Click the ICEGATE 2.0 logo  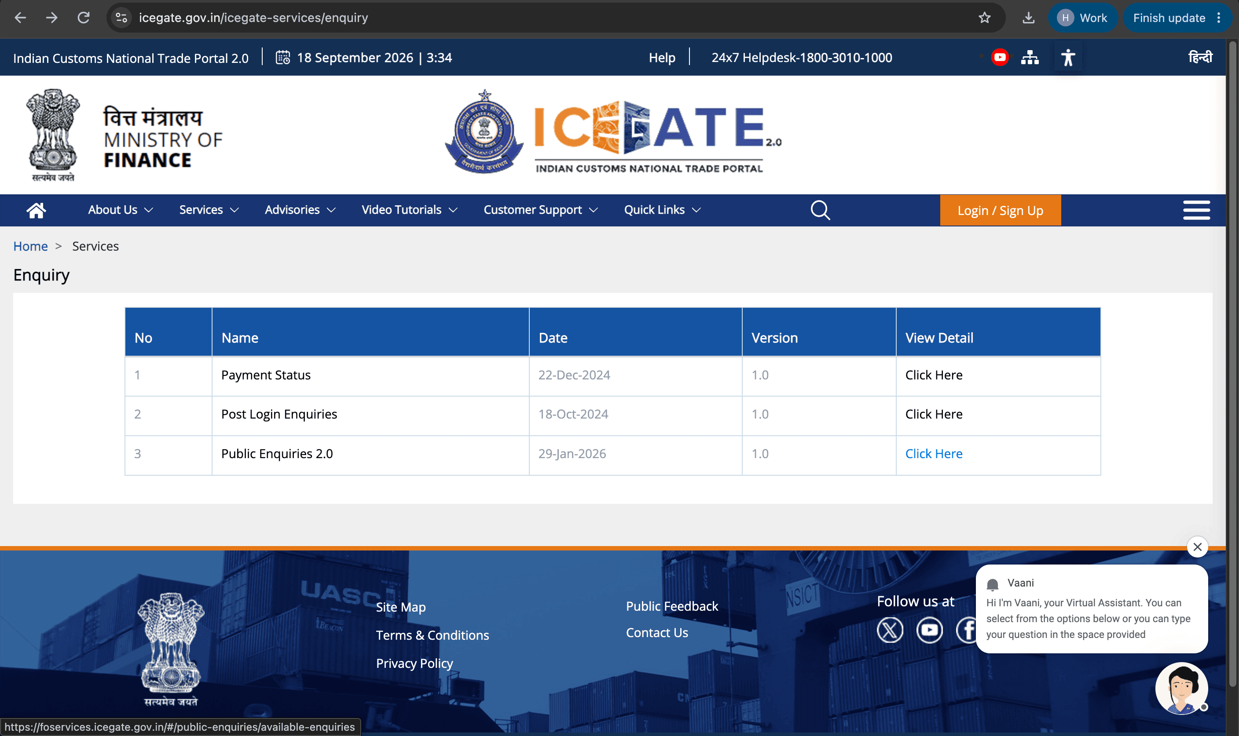[613, 132]
